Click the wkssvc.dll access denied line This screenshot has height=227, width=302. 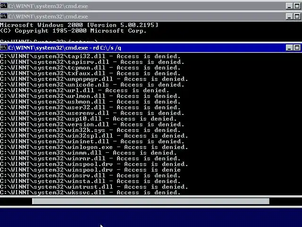(x=90, y=192)
